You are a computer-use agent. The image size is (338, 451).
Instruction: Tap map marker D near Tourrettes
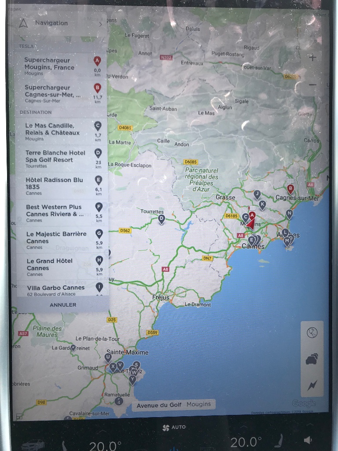(x=162, y=219)
